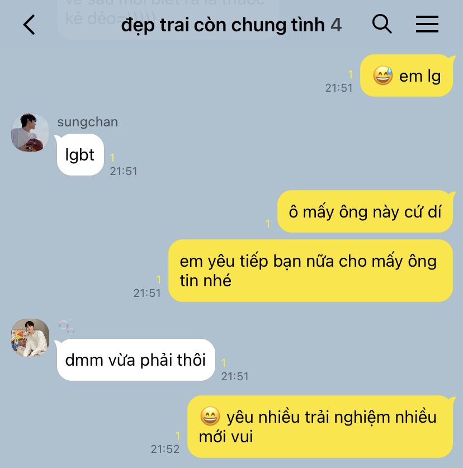Select the 'dmm vừa phải thôi' message
The height and width of the screenshot is (468, 463).
point(135,360)
